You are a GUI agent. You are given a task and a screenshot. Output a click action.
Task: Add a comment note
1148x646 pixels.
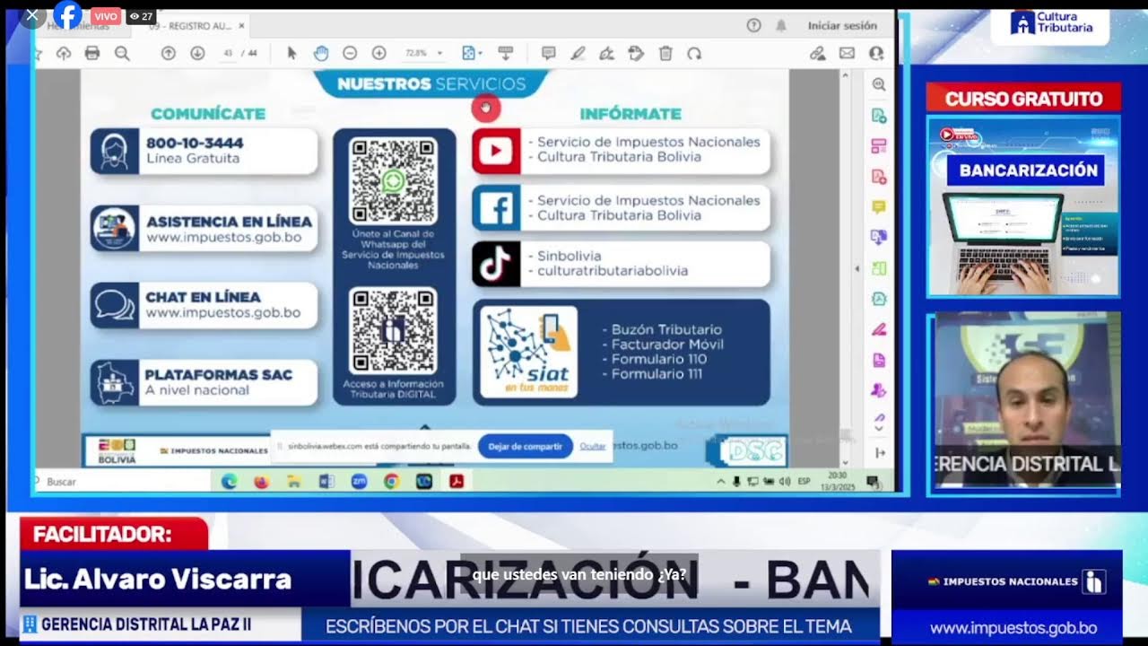click(548, 54)
